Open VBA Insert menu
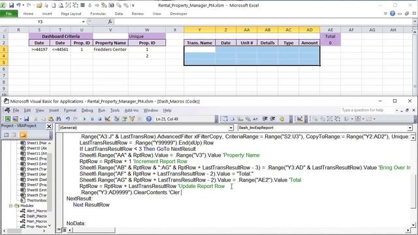 [54, 110]
